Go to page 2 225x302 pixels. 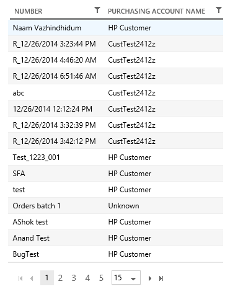(60, 278)
